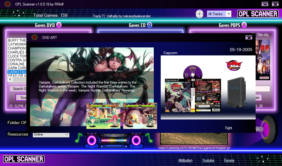The height and width of the screenshot is (166, 282).
Task: Select DARK CHRO entry in game list
Action: 17,68
